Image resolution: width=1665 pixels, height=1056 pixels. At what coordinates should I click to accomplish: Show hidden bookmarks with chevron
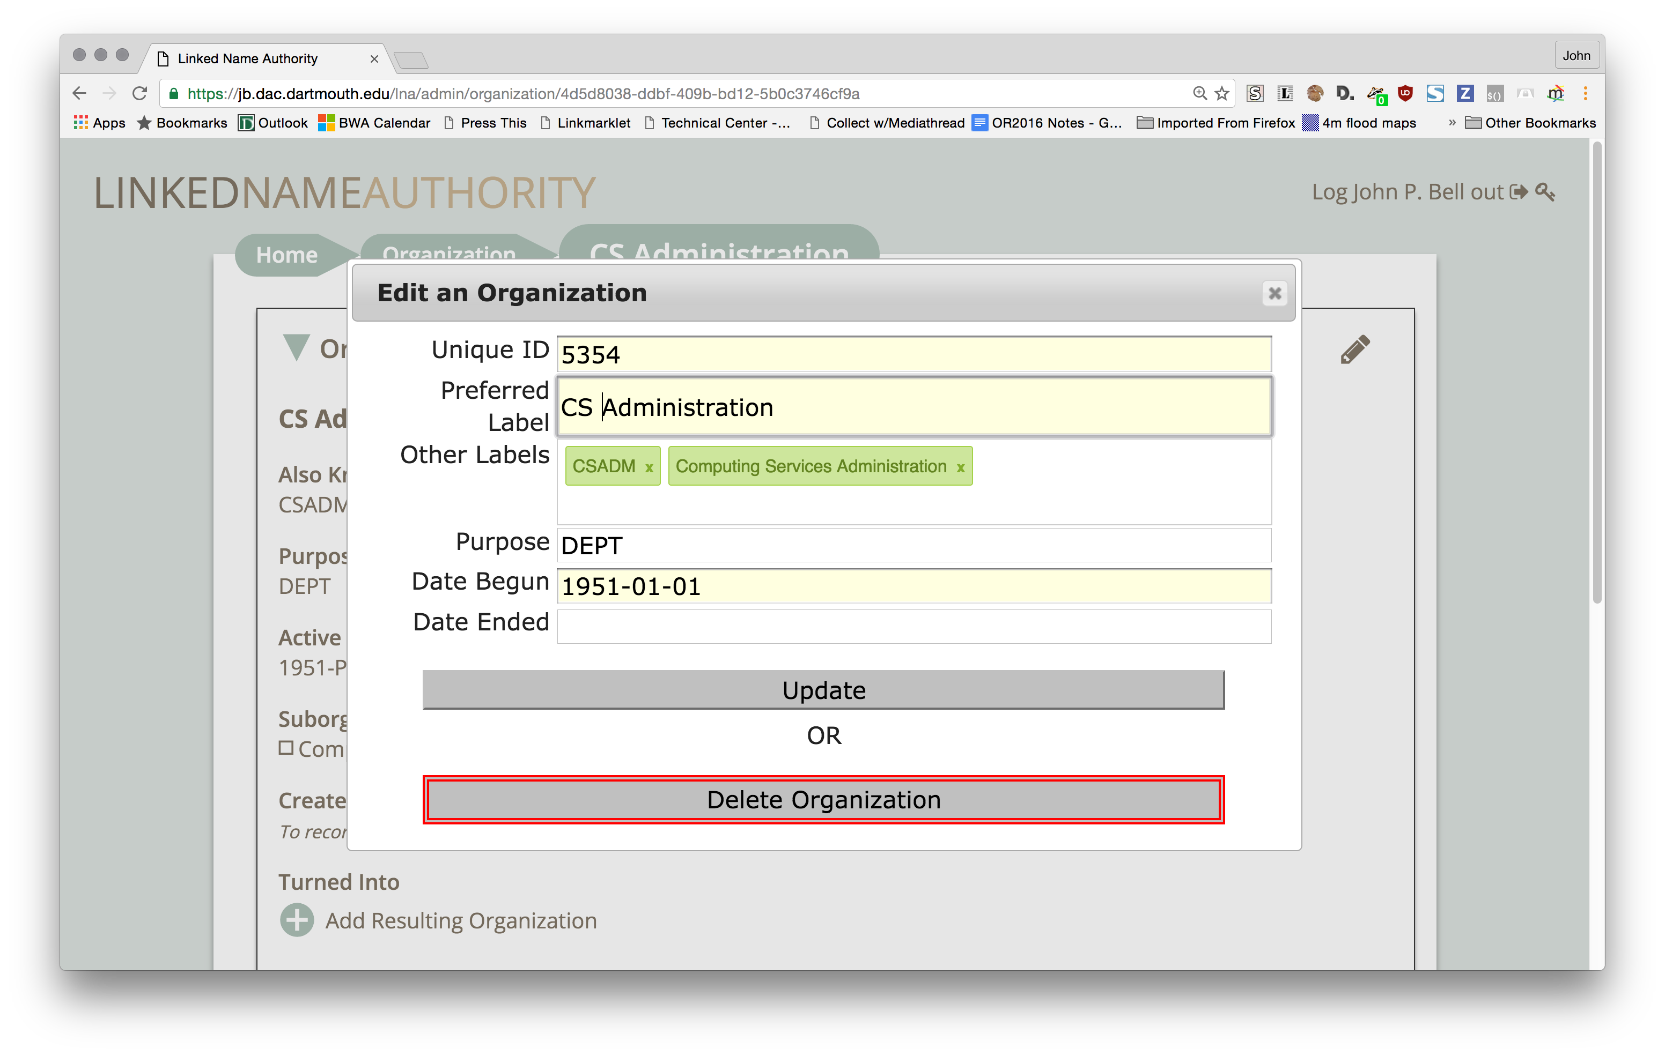pos(1452,123)
